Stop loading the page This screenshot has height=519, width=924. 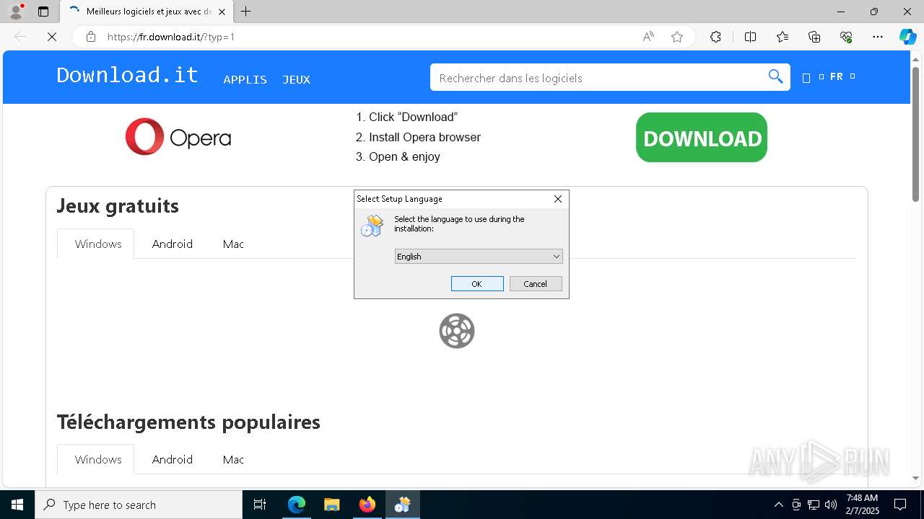(x=52, y=37)
